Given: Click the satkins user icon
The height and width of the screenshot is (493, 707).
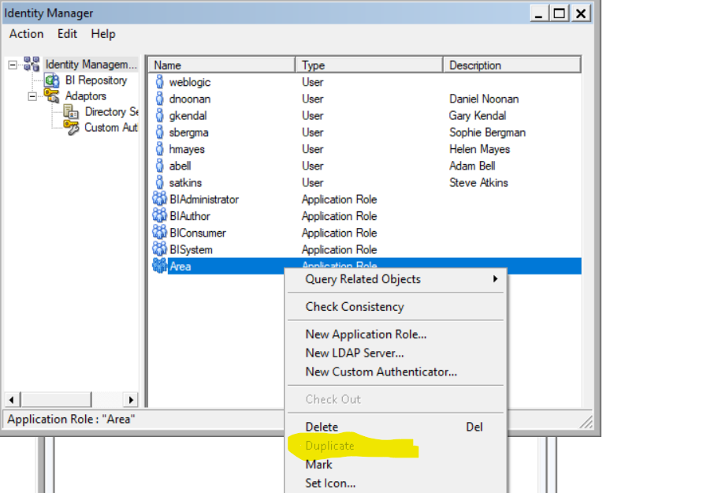Looking at the screenshot, I should (159, 182).
